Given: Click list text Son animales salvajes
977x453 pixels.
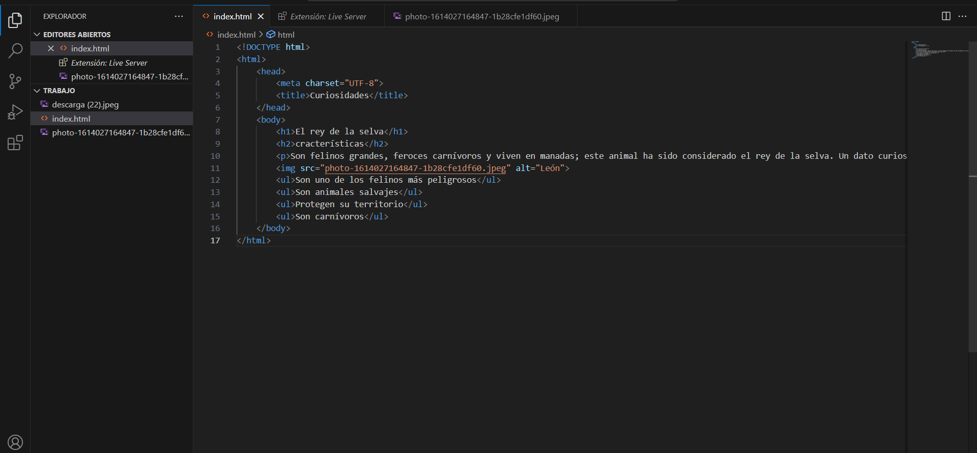Looking at the screenshot, I should [347, 192].
